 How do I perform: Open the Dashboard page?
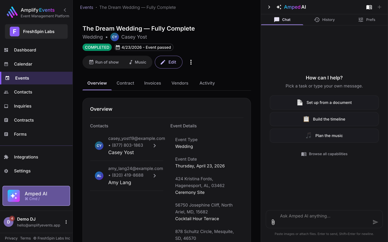(x=36, y=50)
